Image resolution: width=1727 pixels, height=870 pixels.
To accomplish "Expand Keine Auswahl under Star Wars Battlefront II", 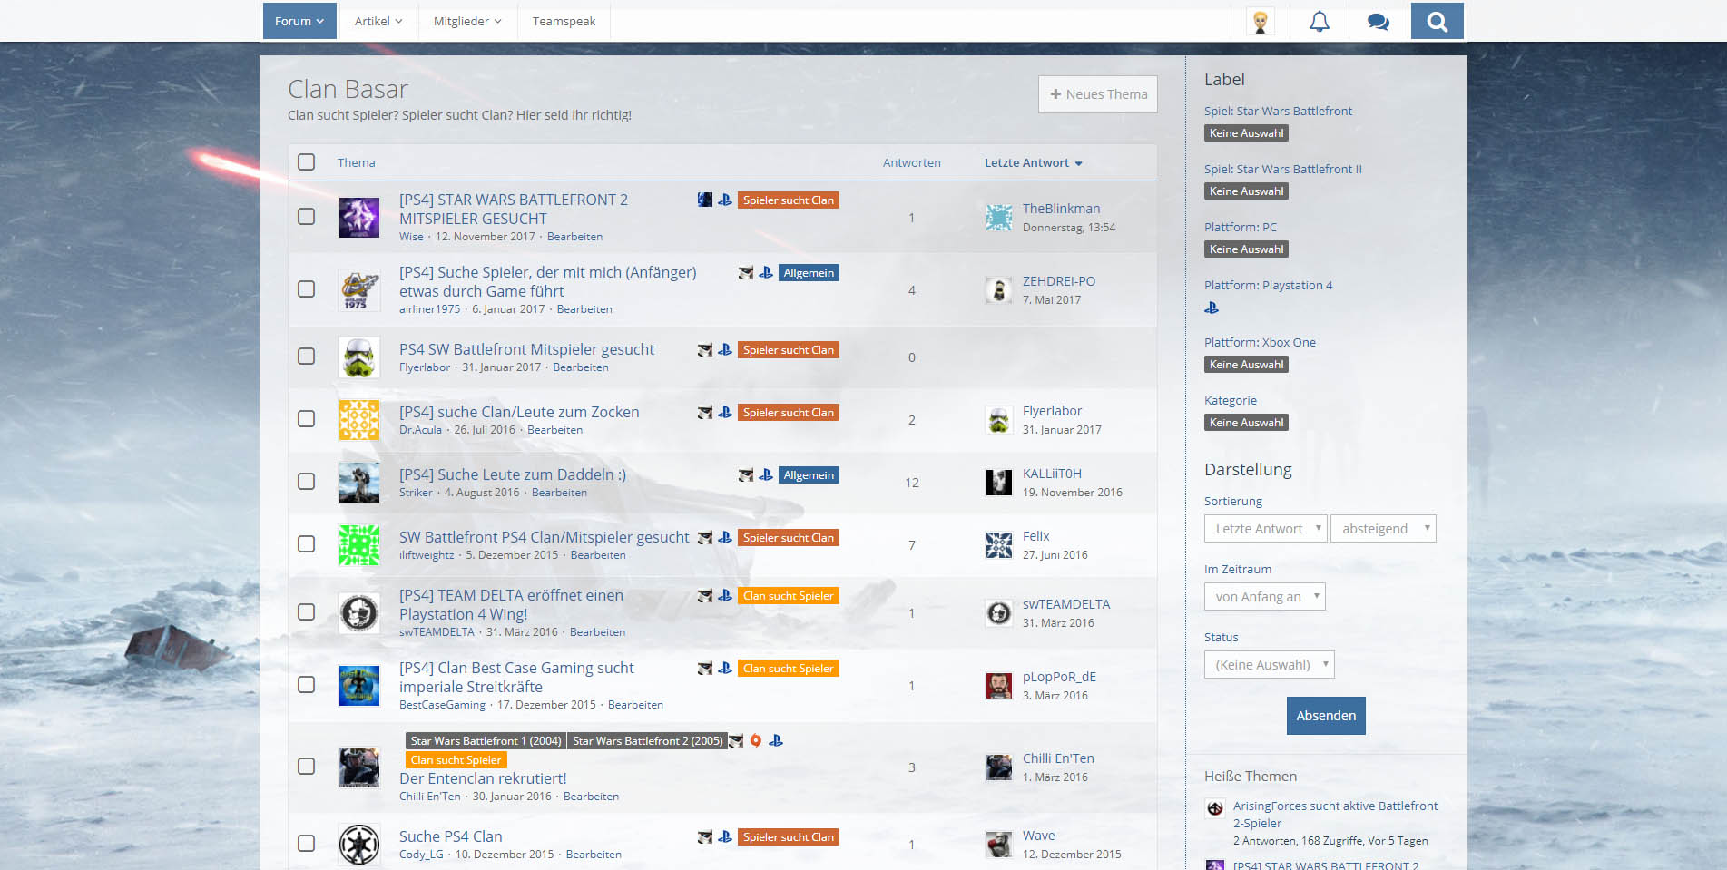I will pyautogui.click(x=1246, y=191).
